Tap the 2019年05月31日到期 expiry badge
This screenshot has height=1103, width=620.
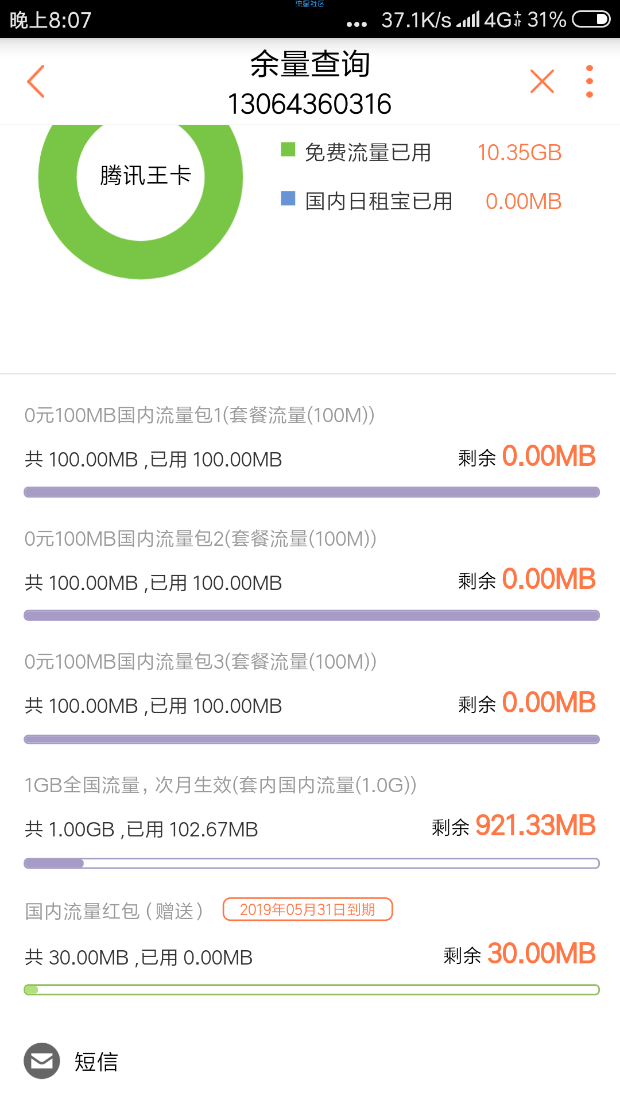point(308,909)
